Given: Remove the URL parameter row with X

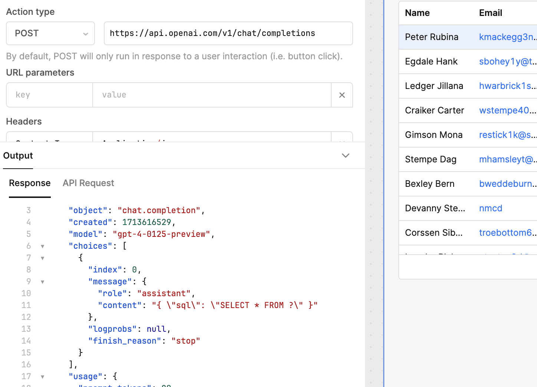Looking at the screenshot, I should pos(342,95).
